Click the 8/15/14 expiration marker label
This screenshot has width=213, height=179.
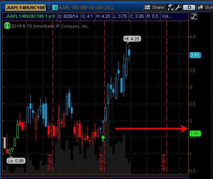point(101,162)
